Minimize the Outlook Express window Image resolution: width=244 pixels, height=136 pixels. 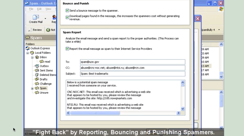pos(209,3)
